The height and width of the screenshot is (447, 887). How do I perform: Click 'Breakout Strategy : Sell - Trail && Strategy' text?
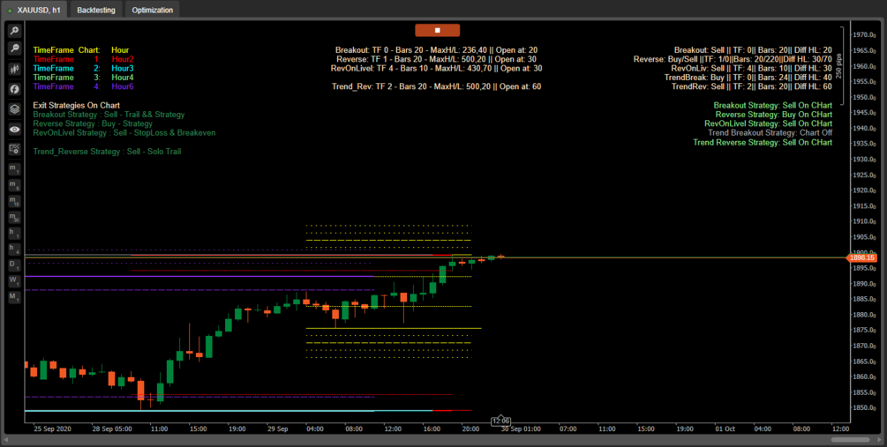(109, 114)
